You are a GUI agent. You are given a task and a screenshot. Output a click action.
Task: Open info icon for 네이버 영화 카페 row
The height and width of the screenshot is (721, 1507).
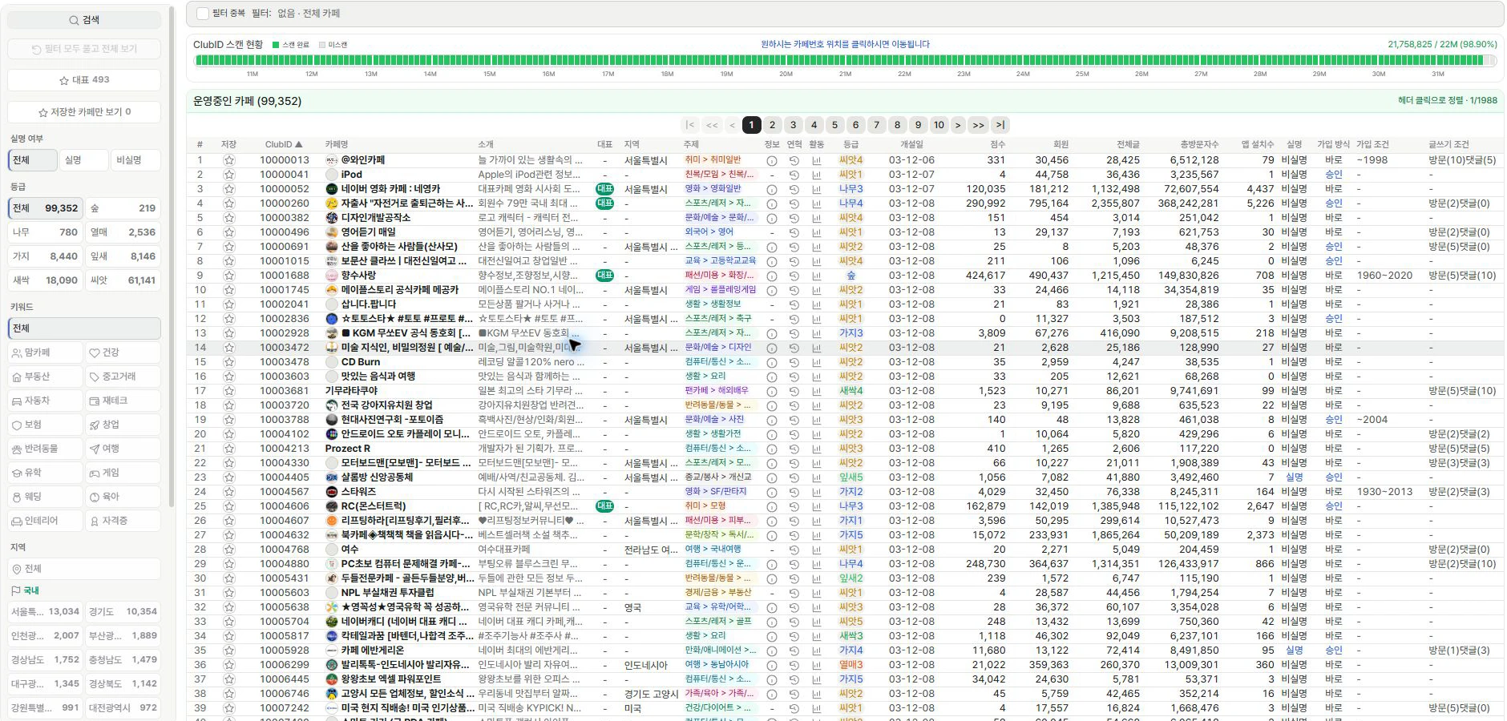(x=772, y=189)
